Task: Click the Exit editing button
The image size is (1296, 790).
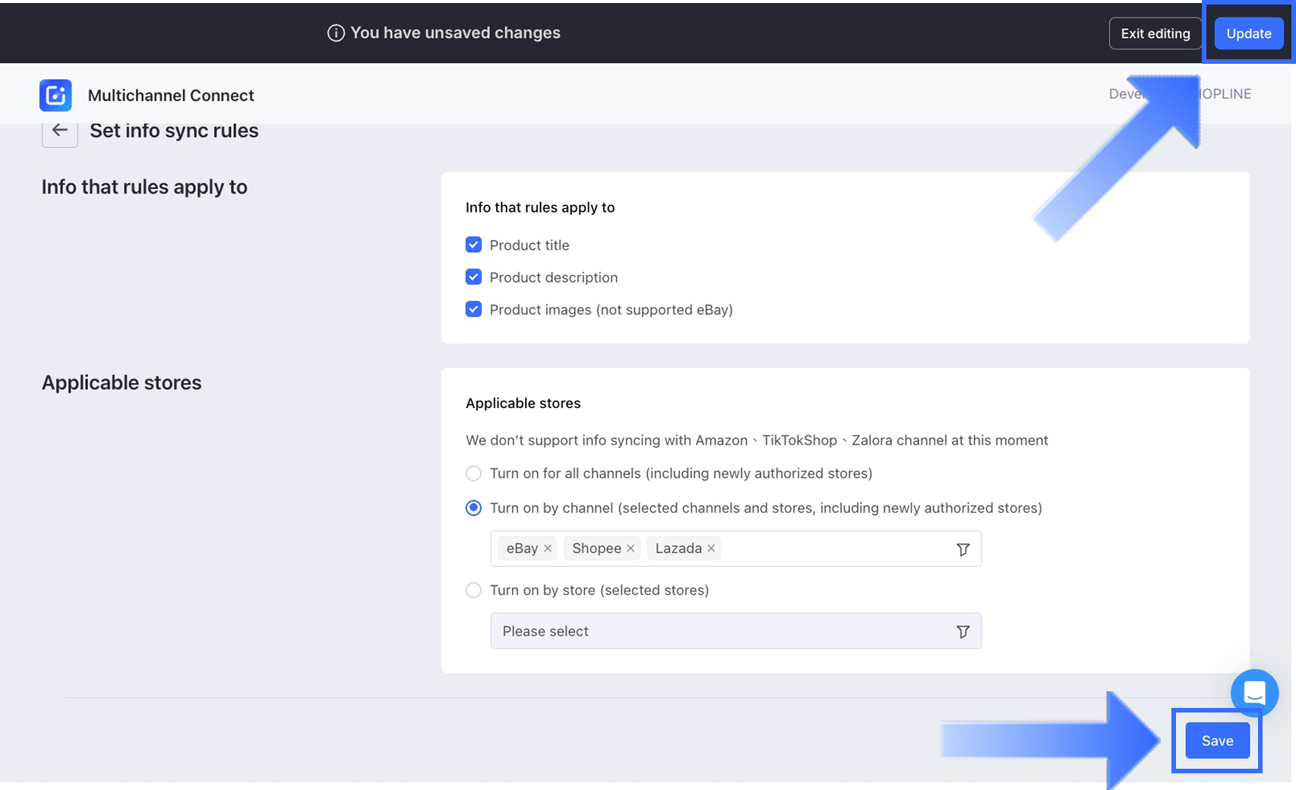Action: coord(1155,33)
